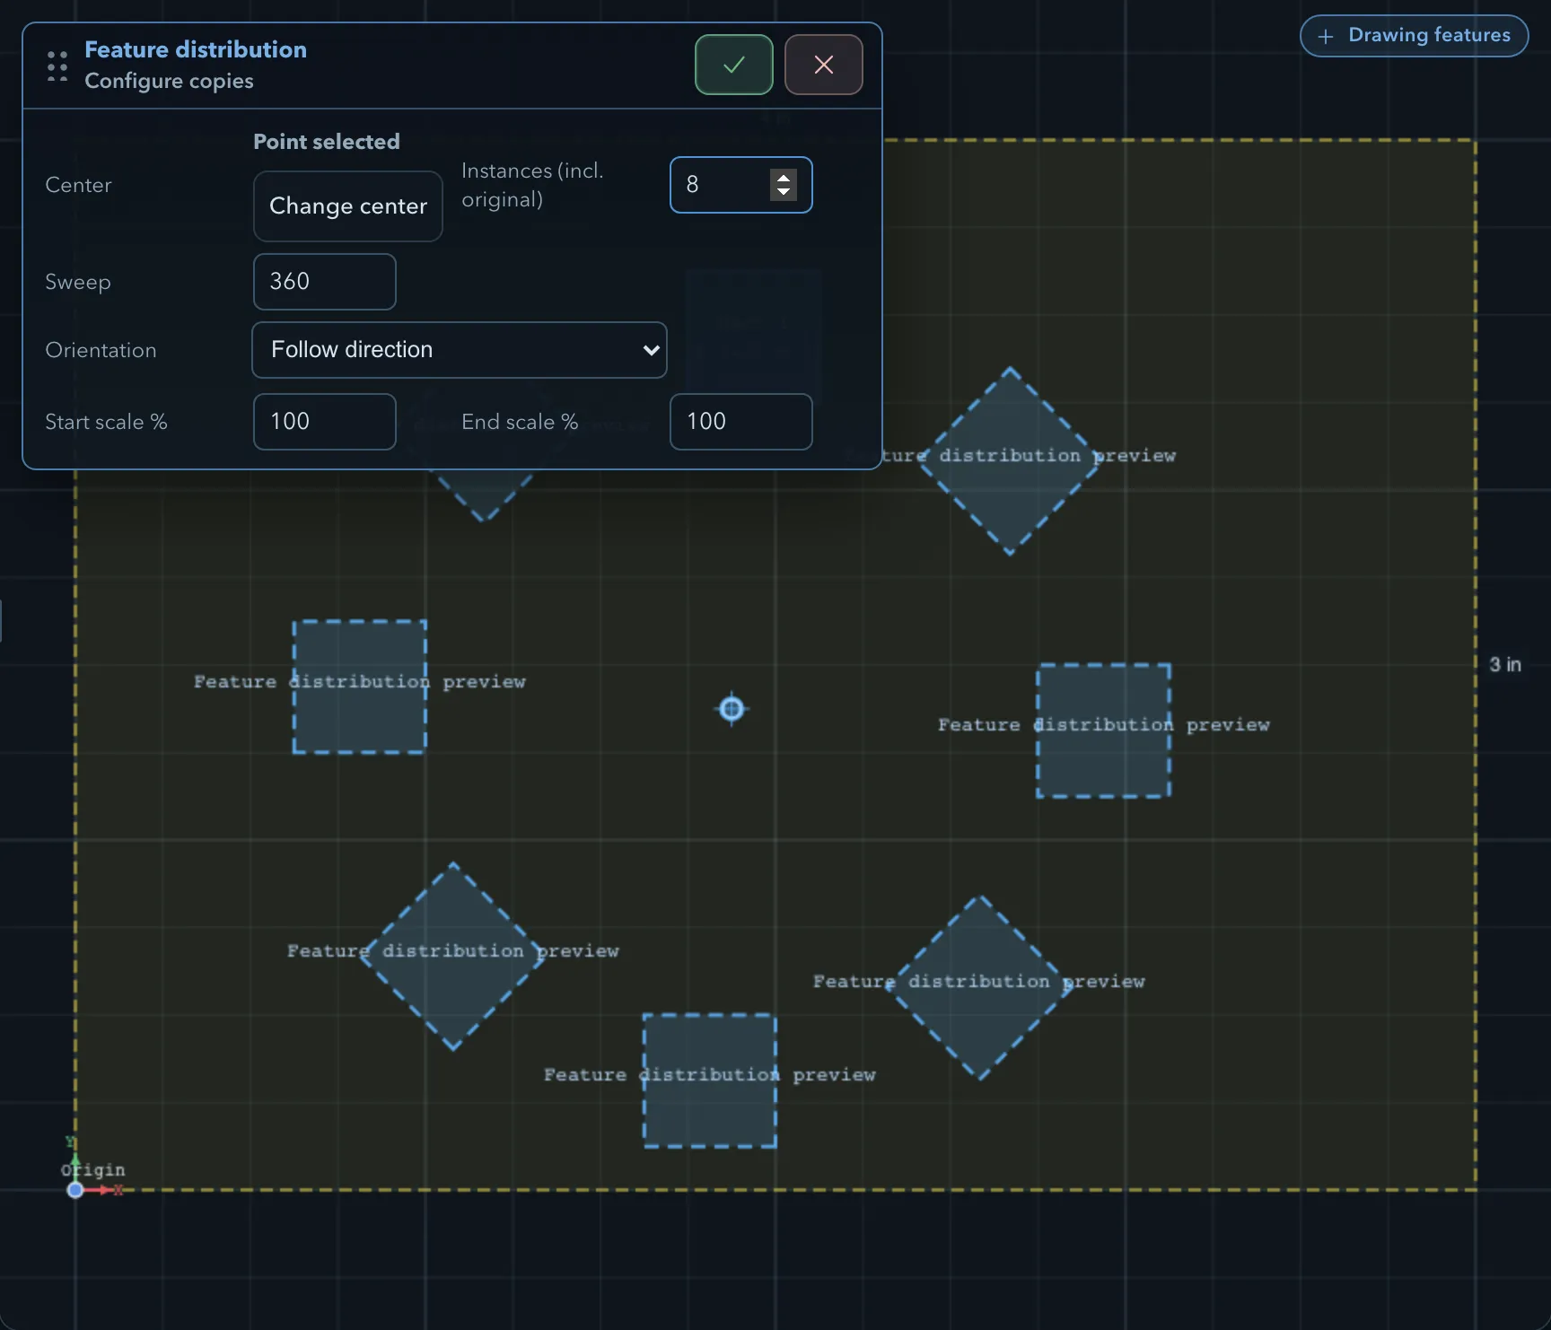Screen dimensions: 1551x1330
Task: Focus the Sweep angle field
Action: point(325,282)
